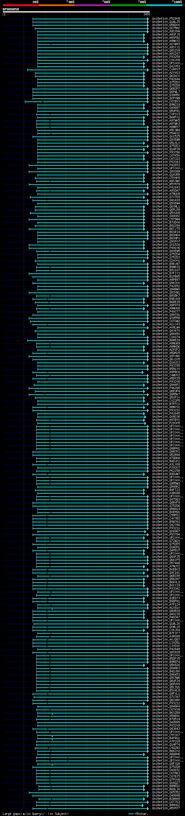Select hit label UniRef100_Q75ZE0
The height and width of the screenshot is (816, 185).
(166, 83)
